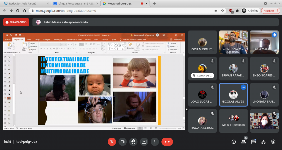Click the 'Arquivo' tab in the shared PowerPoint
Screen dimensions: 282x150
click(x=7, y=40)
